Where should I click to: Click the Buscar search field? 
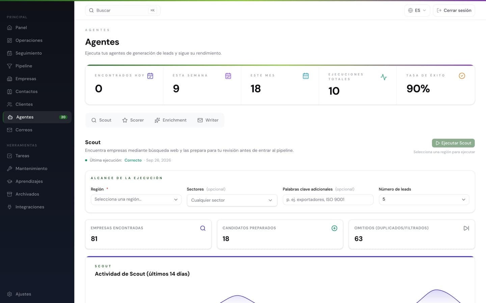123,10
